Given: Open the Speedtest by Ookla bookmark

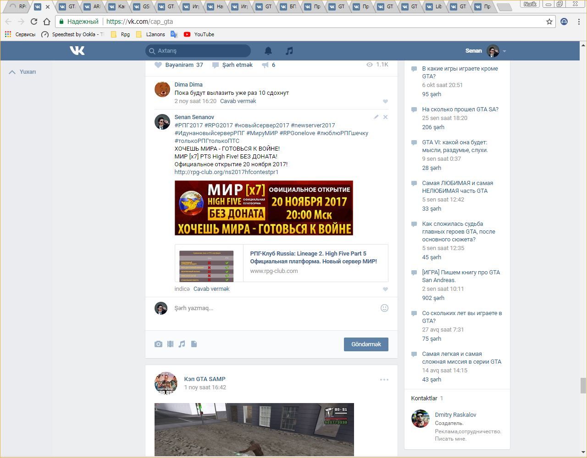Looking at the screenshot, I should click(x=72, y=34).
